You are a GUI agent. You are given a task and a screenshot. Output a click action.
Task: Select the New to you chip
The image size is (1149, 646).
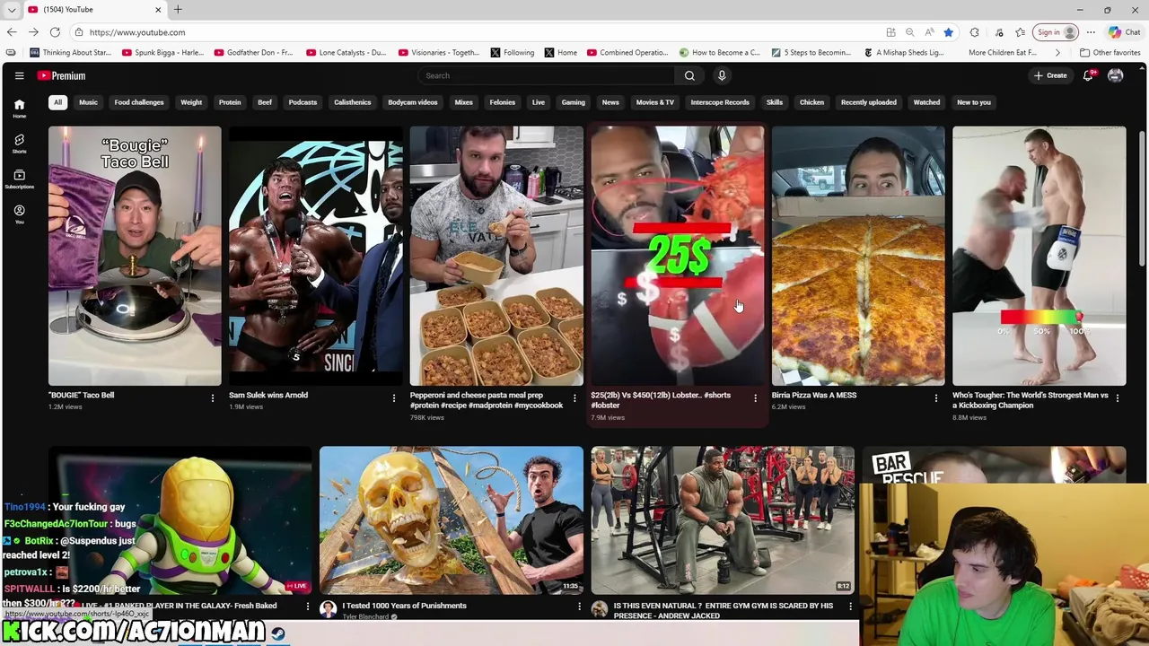(974, 102)
